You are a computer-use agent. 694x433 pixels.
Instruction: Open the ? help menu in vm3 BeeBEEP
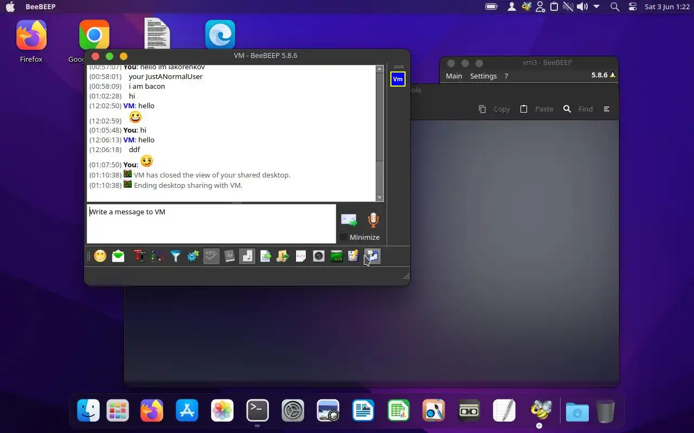506,76
